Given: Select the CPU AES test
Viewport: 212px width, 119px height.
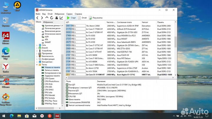Looking at the screenshot, I should pyautogui.click(x=47, y=87).
